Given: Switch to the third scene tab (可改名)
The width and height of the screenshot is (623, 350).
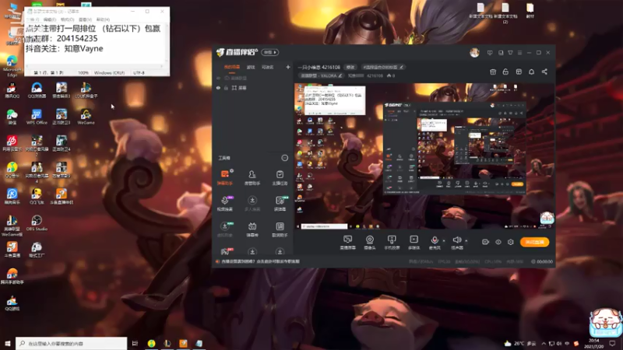Looking at the screenshot, I should tap(267, 67).
